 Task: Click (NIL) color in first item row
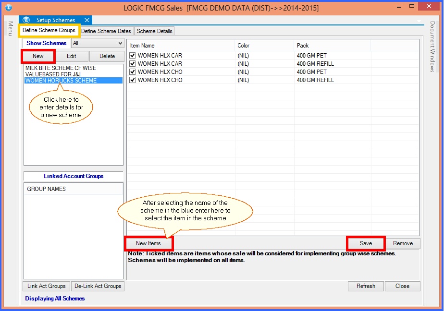click(243, 56)
